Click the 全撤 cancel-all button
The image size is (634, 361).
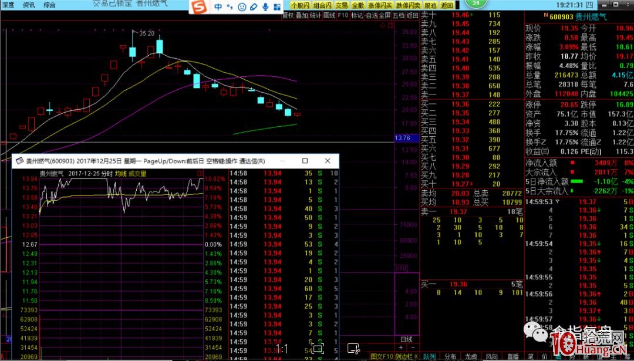[358, 5]
